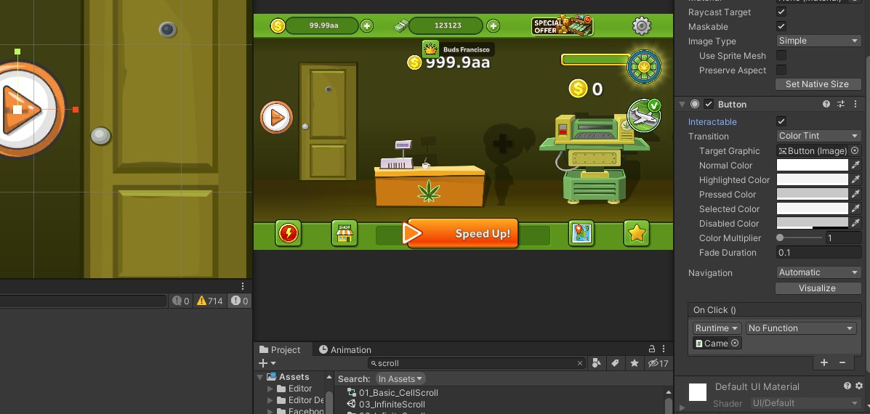This screenshot has width=870, height=414.
Task: Collapse the Assets folder tree
Action: 259,377
